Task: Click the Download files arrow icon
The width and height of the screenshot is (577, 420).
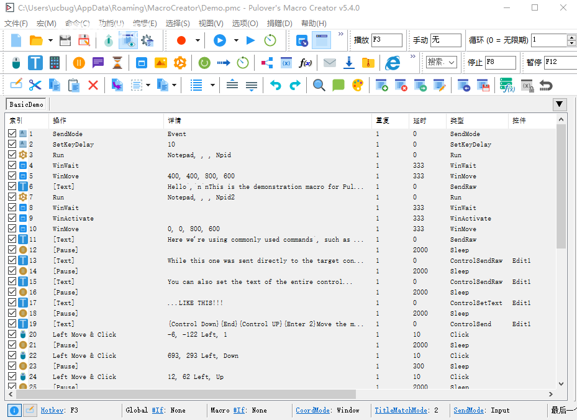Action: (349, 63)
